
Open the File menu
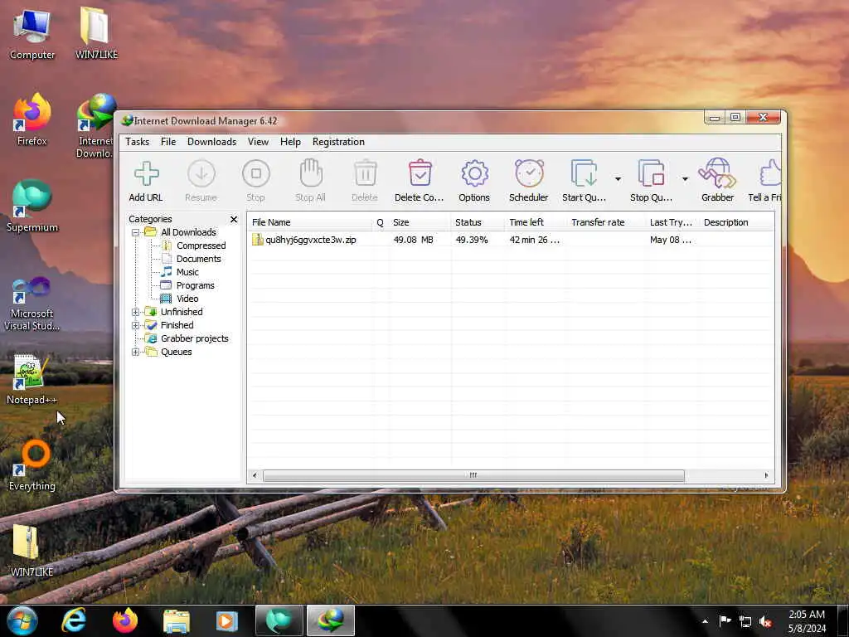coord(168,142)
